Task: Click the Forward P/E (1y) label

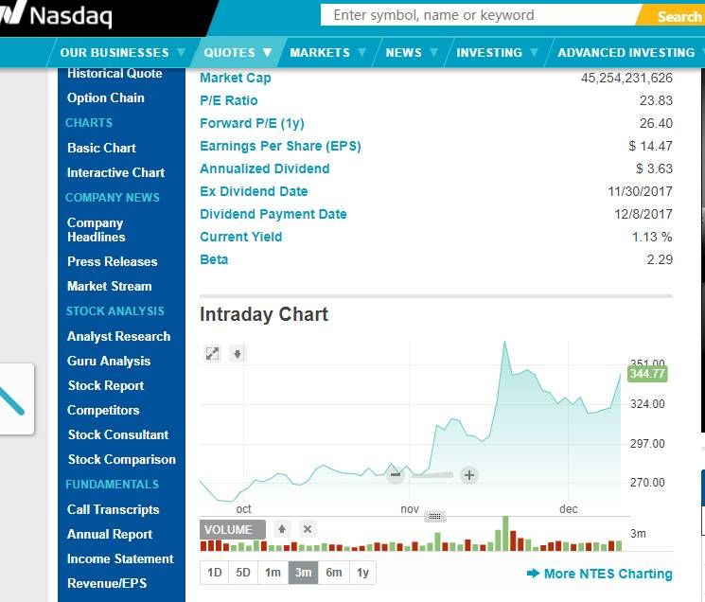Action: coord(253,123)
